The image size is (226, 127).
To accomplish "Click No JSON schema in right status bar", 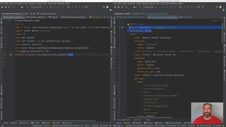I will [x=204, y=126].
